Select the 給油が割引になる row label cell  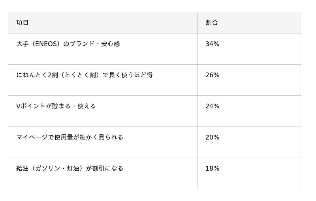pos(70,169)
